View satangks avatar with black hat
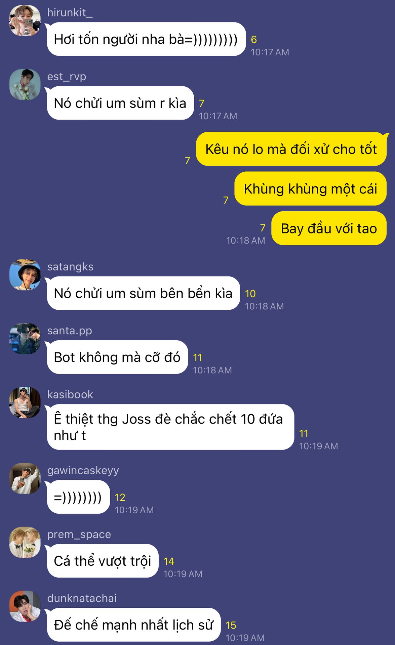The image size is (395, 645). pos(25,275)
